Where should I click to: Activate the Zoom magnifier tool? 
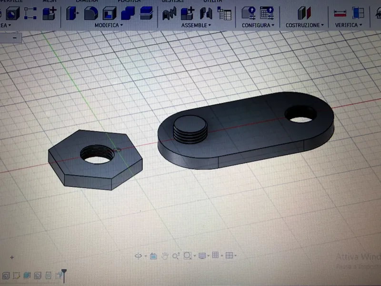point(176,256)
